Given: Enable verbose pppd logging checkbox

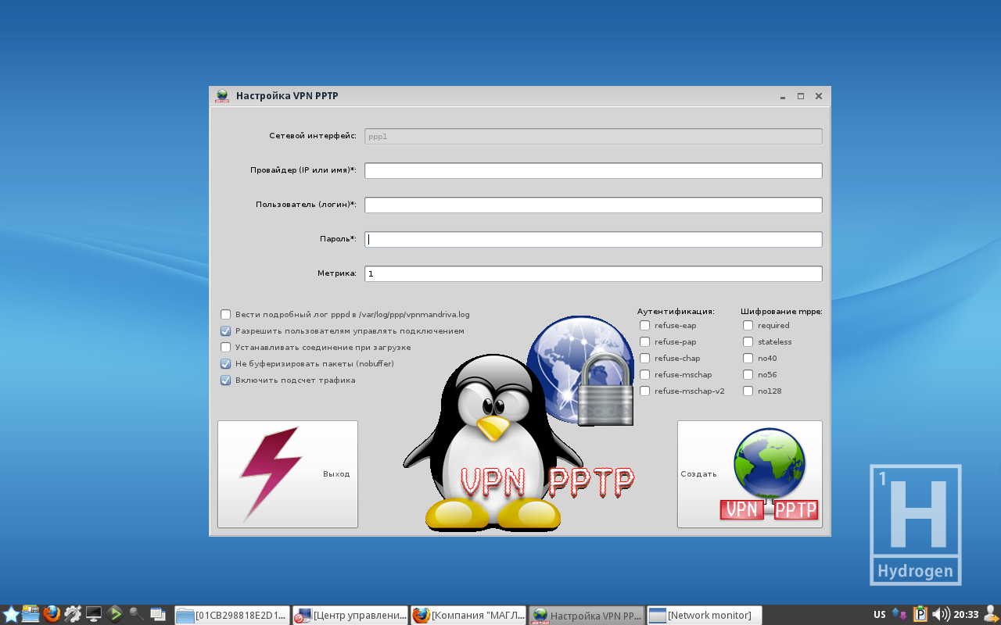Looking at the screenshot, I should click(x=226, y=315).
